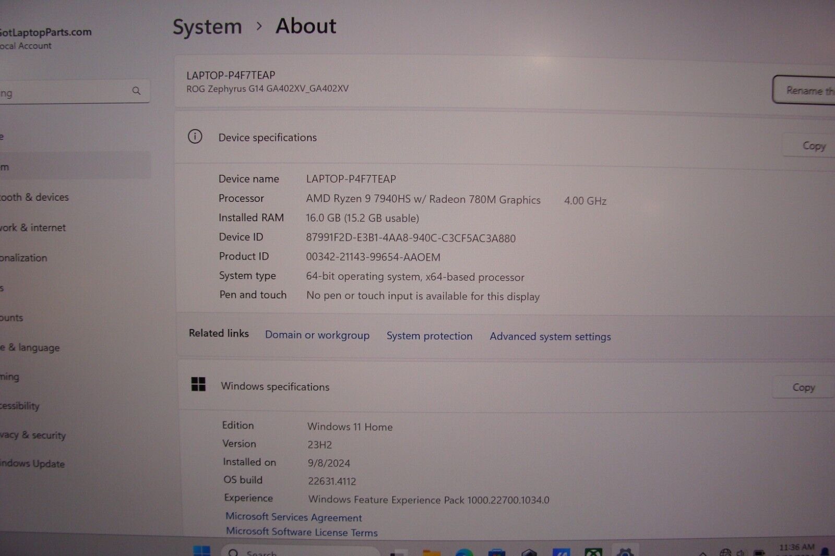This screenshot has height=556, width=835.
Task: Open Microsoft Software License Terms link
Action: (302, 532)
